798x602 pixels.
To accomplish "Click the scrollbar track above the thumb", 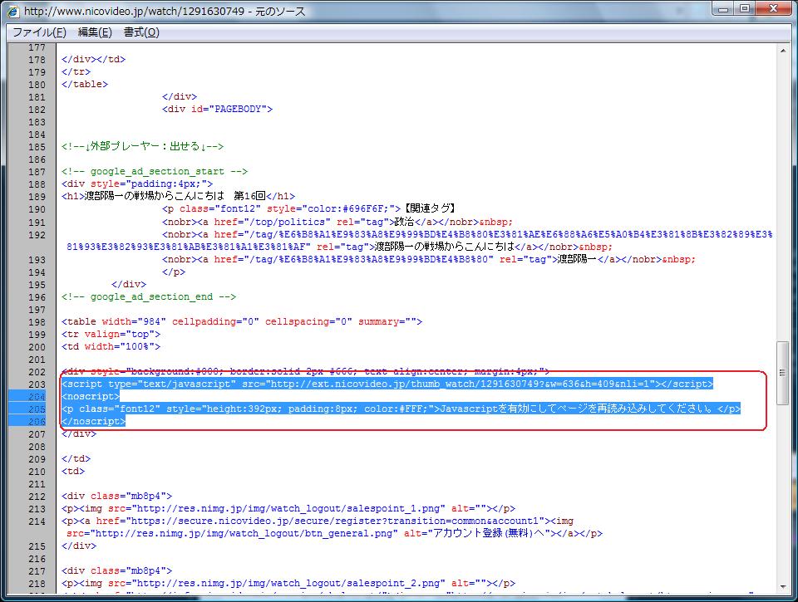I will pos(782,199).
